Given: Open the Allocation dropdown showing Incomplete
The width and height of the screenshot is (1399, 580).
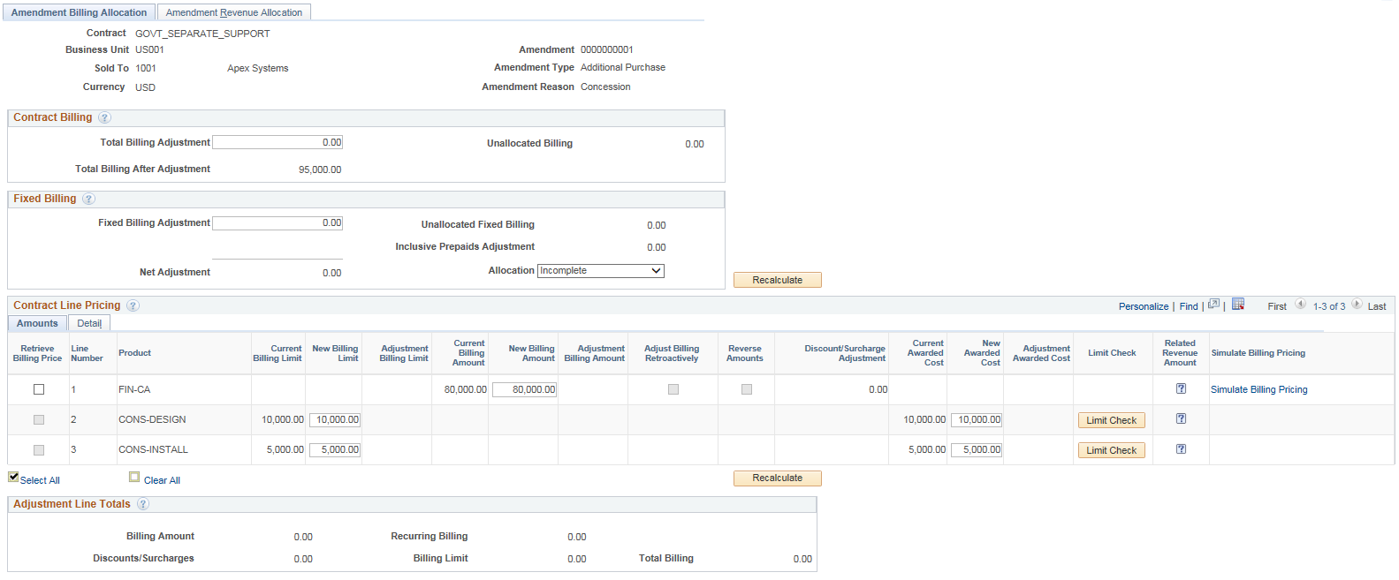Looking at the screenshot, I should [601, 271].
